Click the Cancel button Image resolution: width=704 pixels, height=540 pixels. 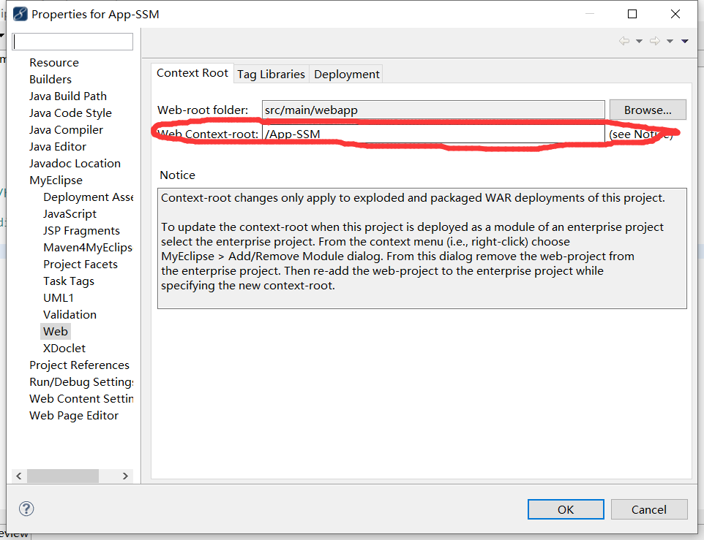pyautogui.click(x=649, y=509)
